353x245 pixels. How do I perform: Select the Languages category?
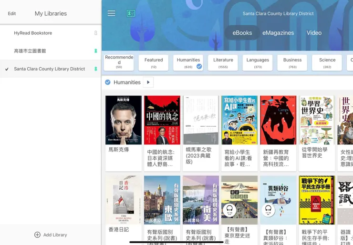[x=258, y=63]
